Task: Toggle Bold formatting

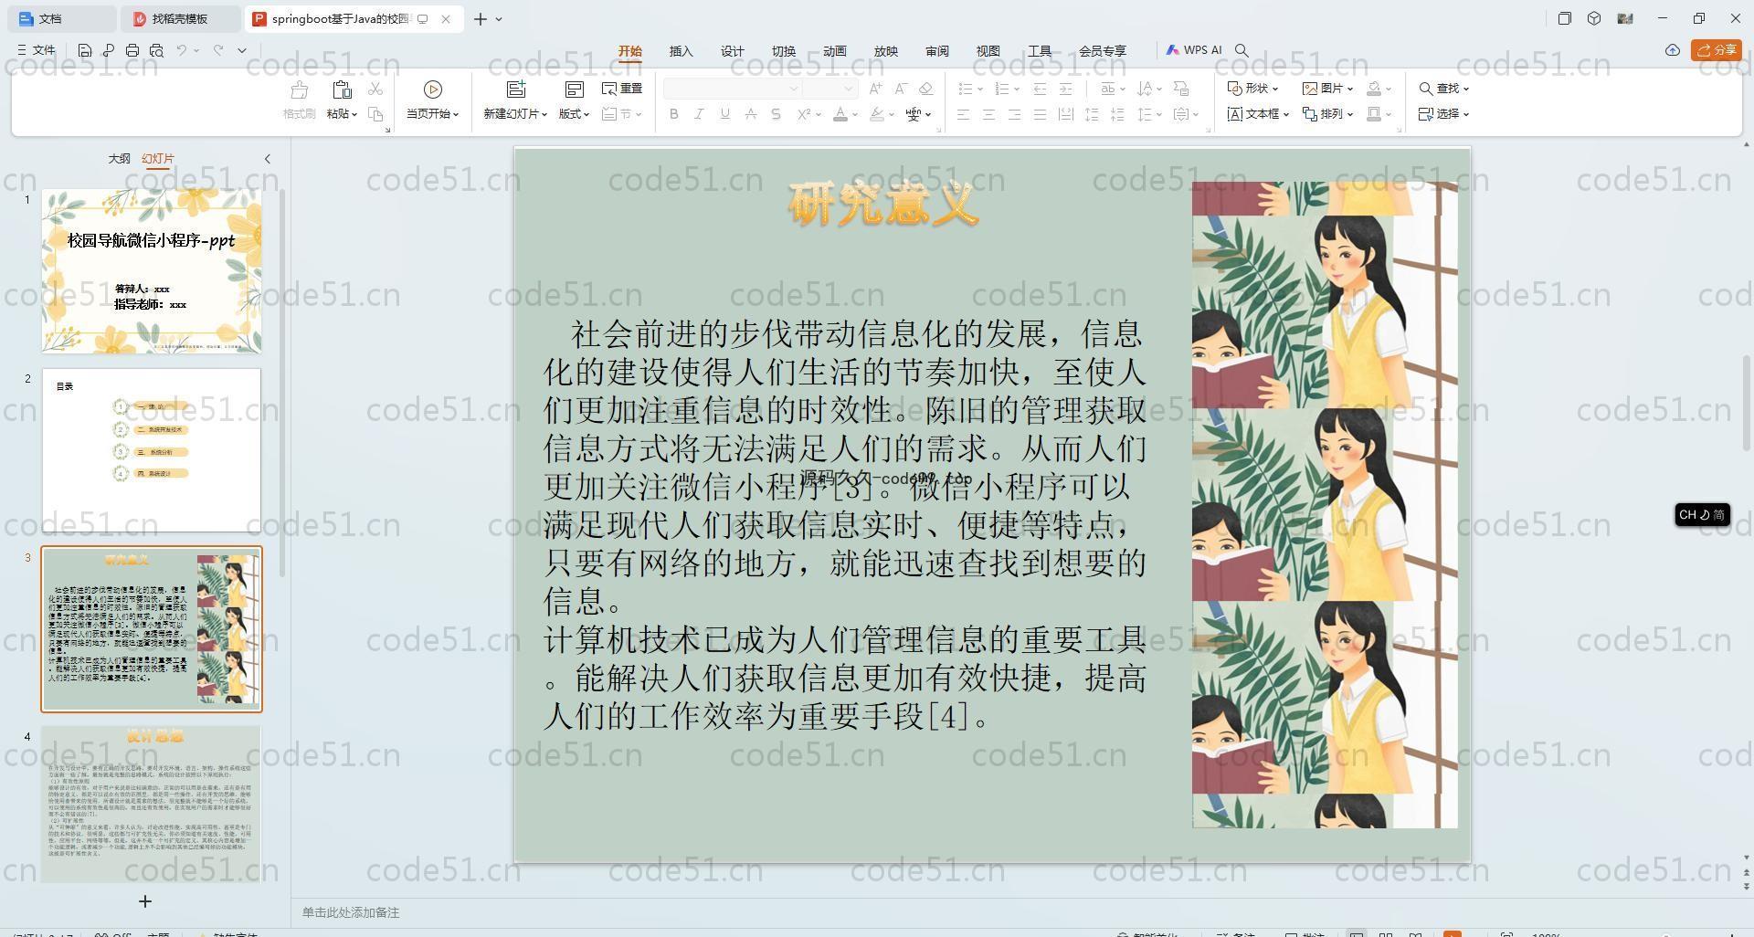Action: coord(674,114)
